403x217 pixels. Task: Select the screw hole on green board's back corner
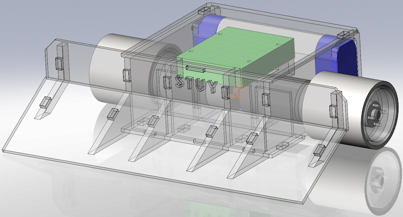tap(278, 44)
